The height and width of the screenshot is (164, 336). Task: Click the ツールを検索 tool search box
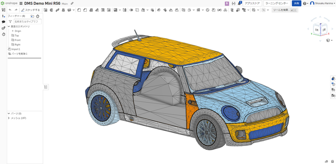[285, 10]
